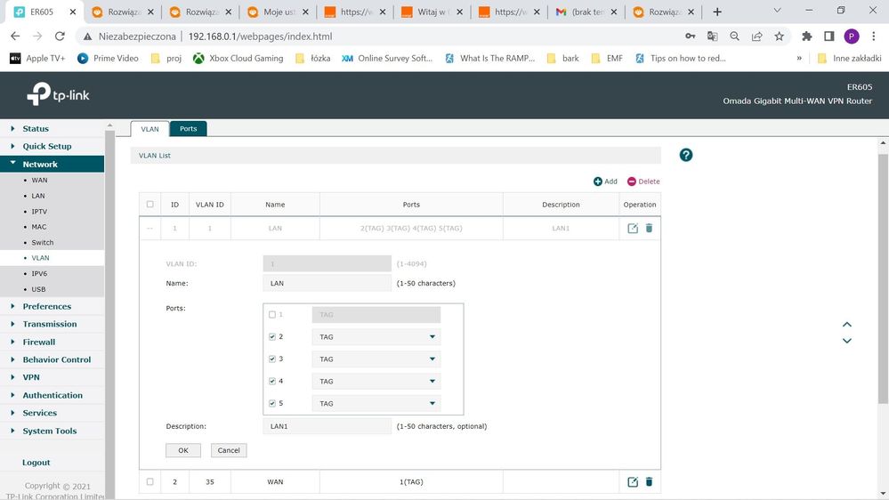This screenshot has width=889, height=500.
Task: Switch to the Ports tab
Action: pyautogui.click(x=188, y=129)
